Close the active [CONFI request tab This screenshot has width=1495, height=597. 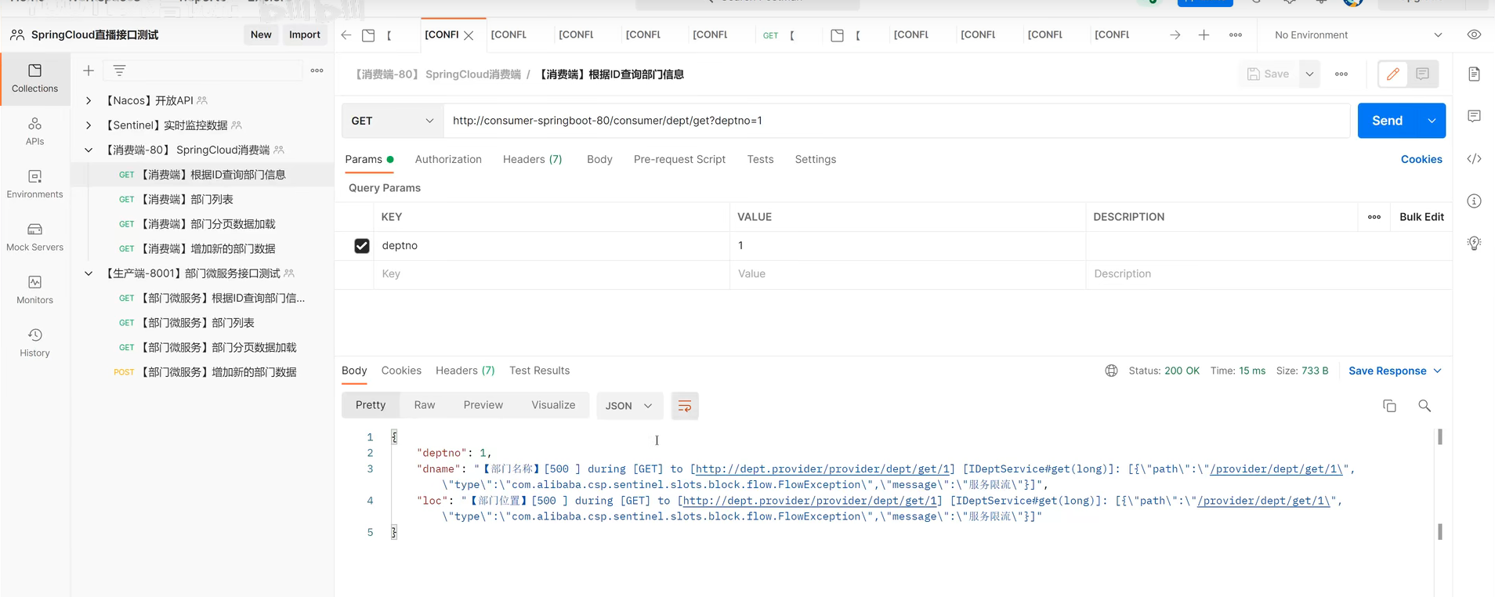click(469, 35)
